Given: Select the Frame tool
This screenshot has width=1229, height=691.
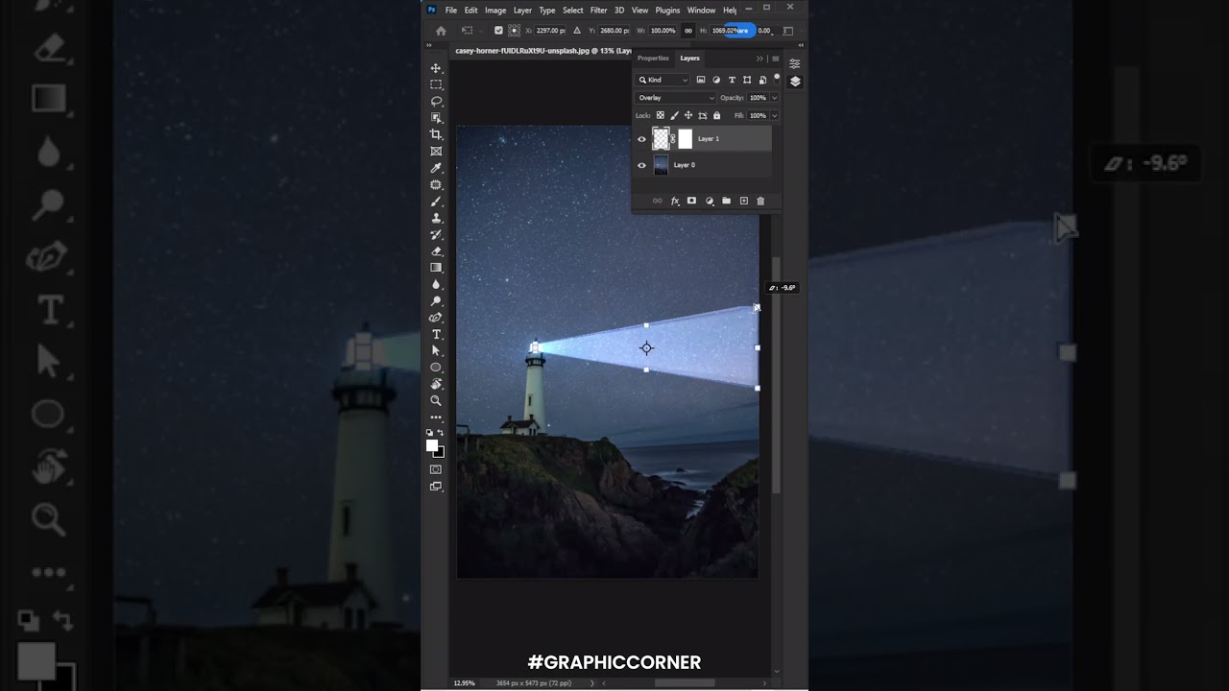Looking at the screenshot, I should pyautogui.click(x=436, y=151).
